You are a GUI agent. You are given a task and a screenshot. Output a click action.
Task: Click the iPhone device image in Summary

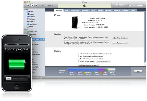75,23
